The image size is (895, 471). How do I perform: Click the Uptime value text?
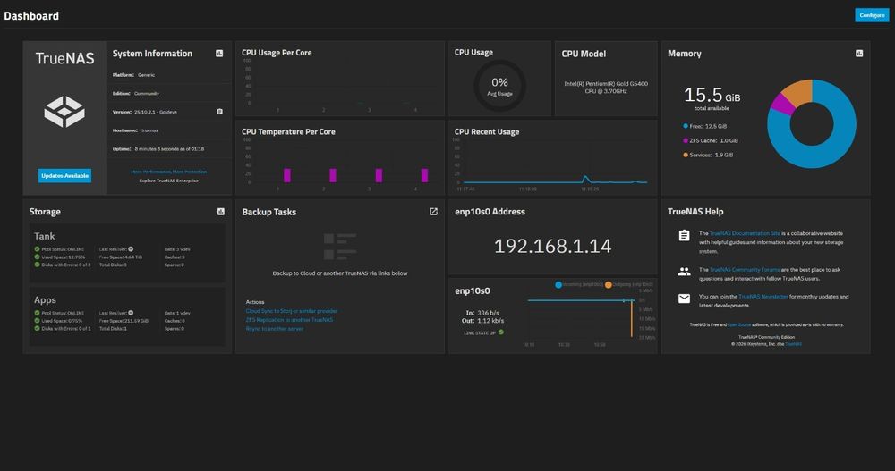169,149
